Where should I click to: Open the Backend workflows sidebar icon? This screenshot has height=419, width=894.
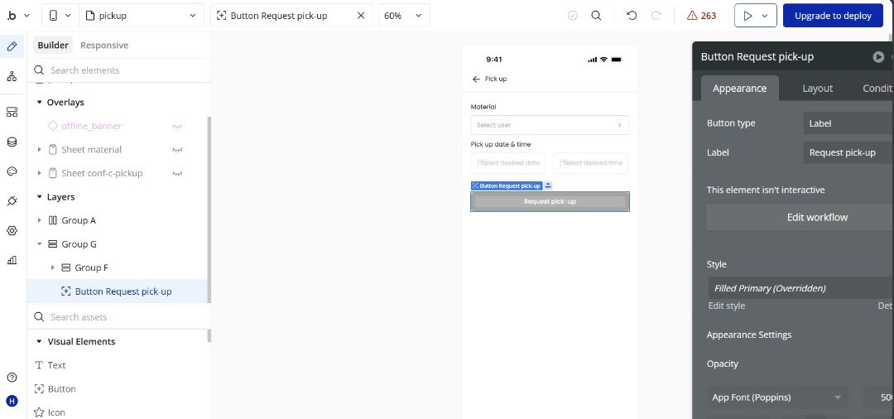[x=12, y=112]
